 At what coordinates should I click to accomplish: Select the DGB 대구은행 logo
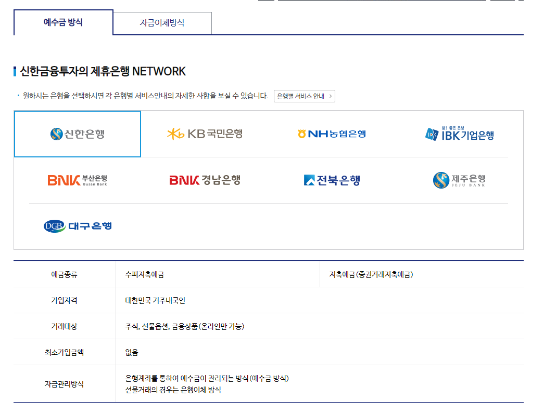click(x=78, y=226)
